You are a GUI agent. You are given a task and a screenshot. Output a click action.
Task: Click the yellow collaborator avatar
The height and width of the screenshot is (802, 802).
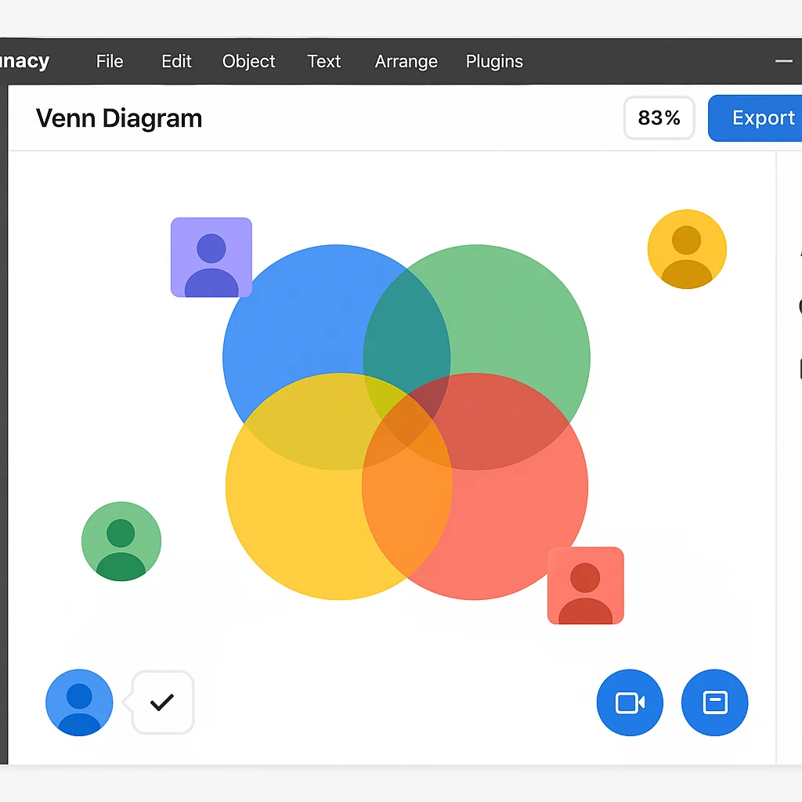click(687, 248)
